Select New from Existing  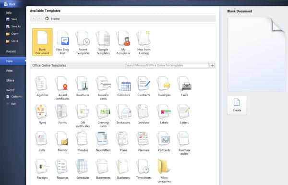pos(144,43)
